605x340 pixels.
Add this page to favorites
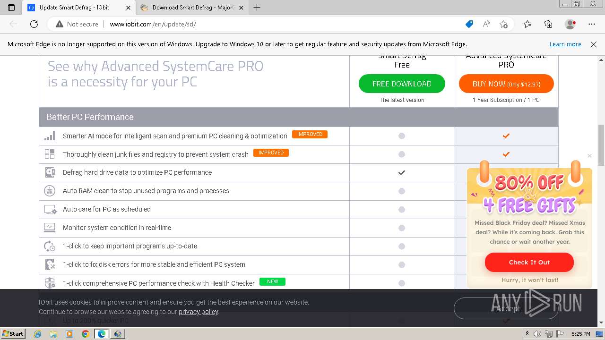(x=503, y=24)
